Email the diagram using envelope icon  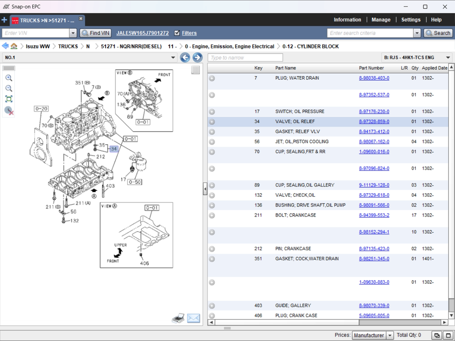[193, 318]
